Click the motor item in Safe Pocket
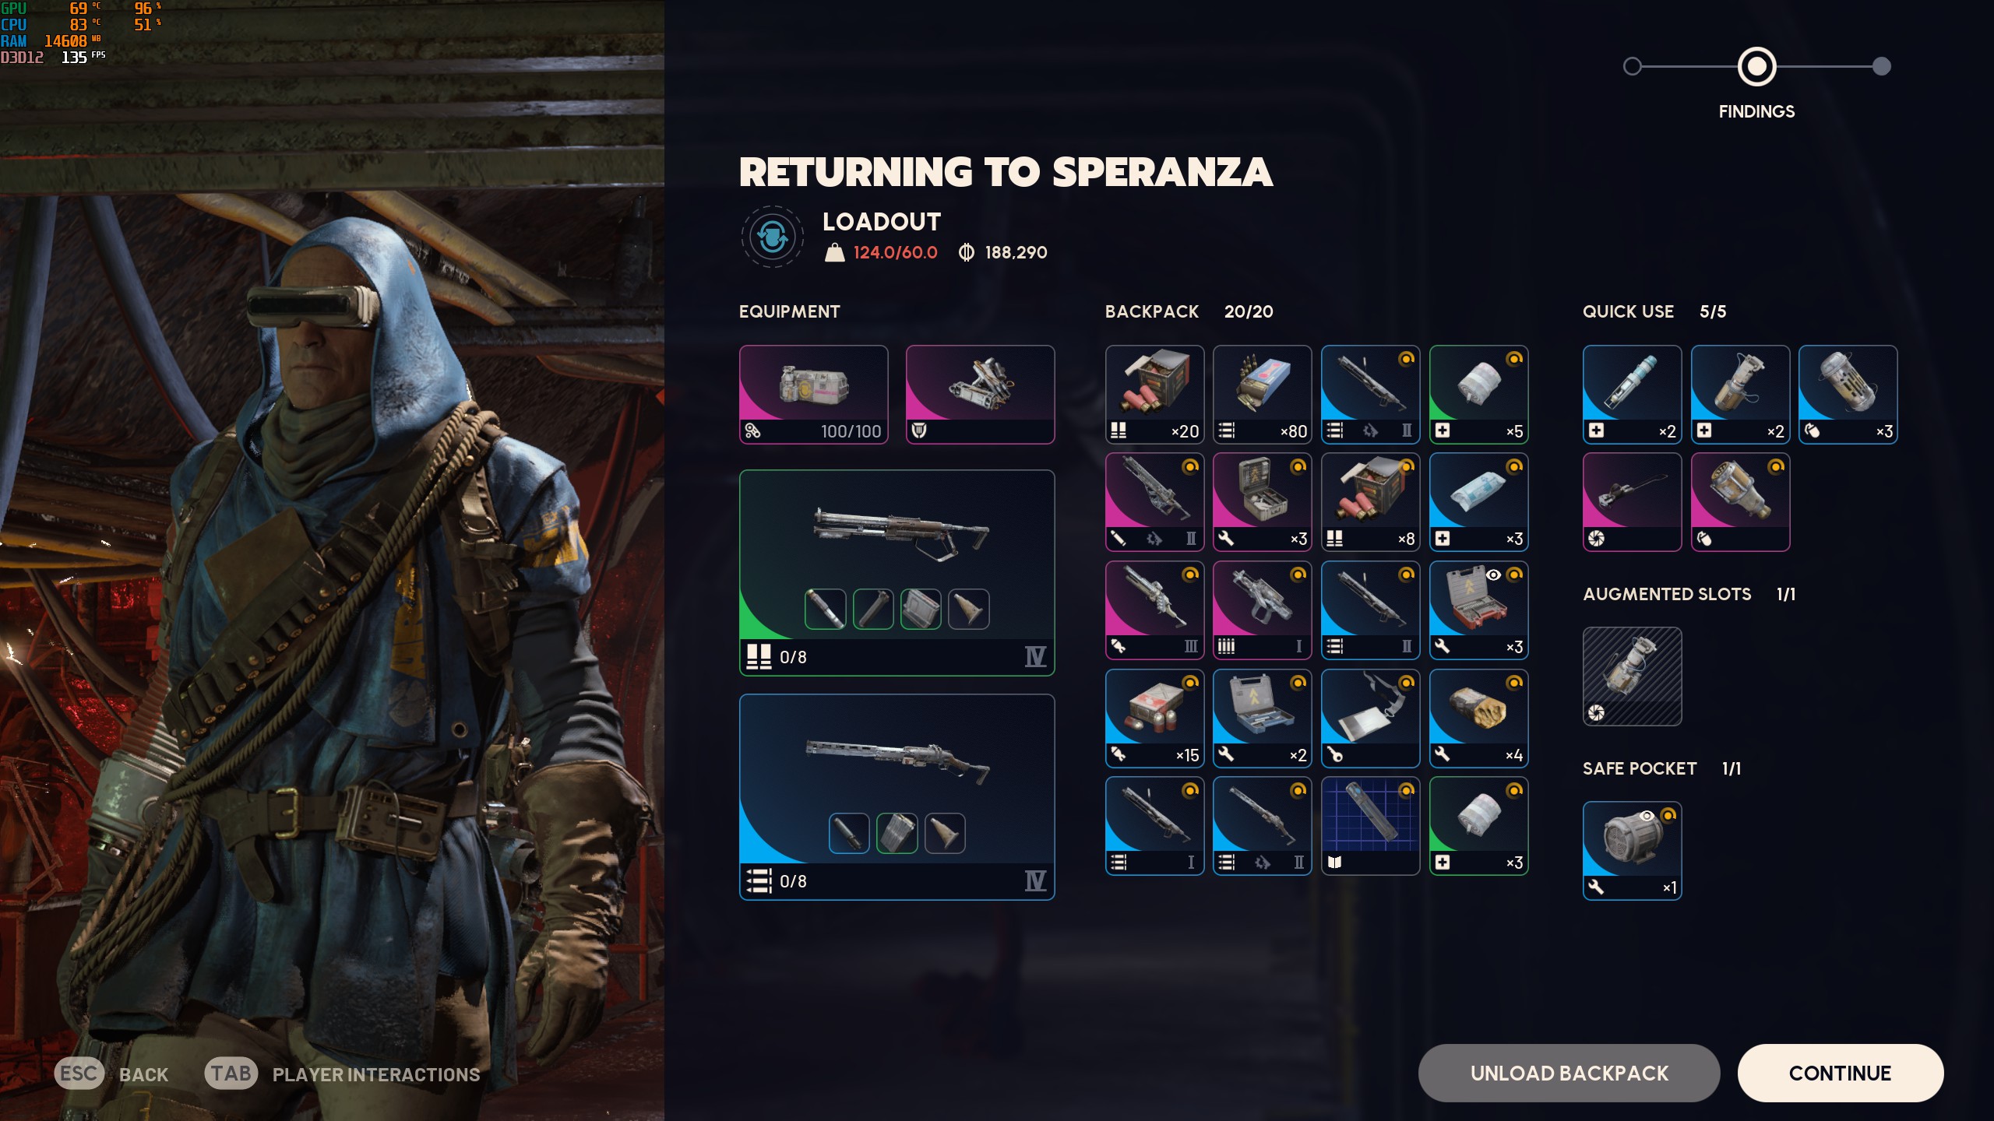This screenshot has width=1994, height=1121. click(x=1632, y=851)
